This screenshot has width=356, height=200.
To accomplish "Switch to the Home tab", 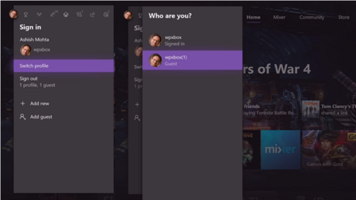I will coord(253,17).
